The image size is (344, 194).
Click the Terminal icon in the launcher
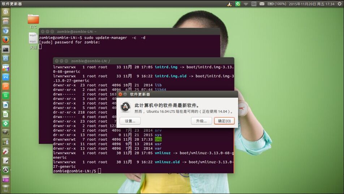(5, 49)
